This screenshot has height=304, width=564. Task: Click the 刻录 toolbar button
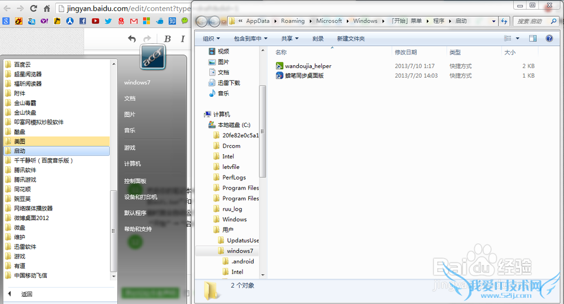point(318,38)
